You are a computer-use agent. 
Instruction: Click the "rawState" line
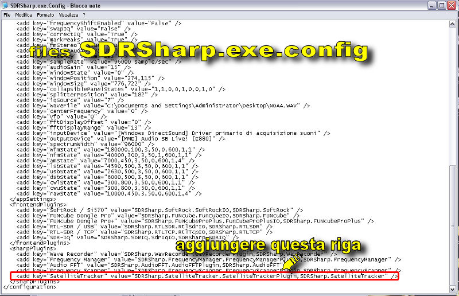click(109, 193)
